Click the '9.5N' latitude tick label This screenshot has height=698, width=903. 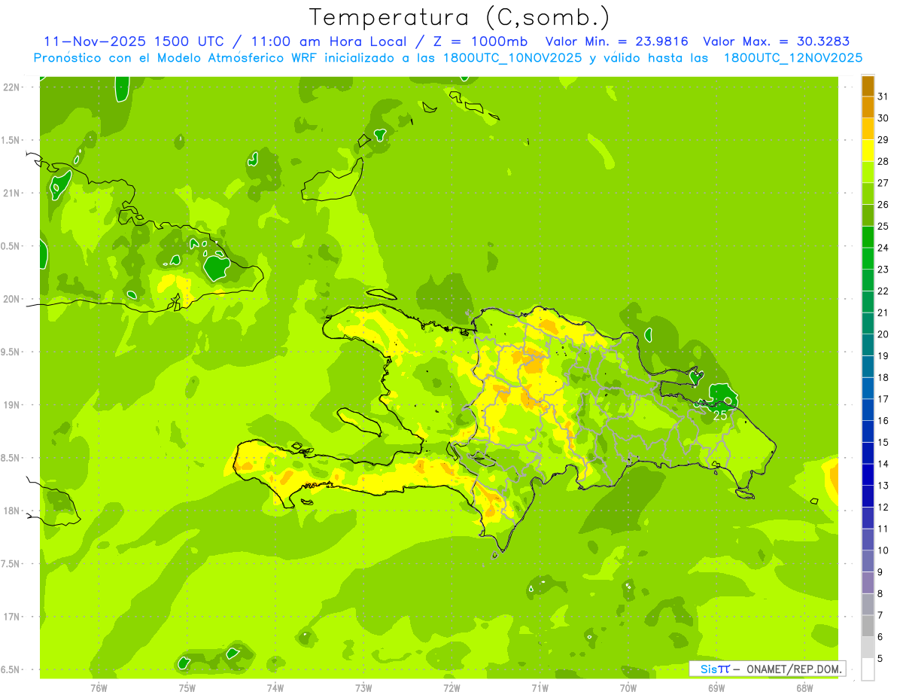11,352
